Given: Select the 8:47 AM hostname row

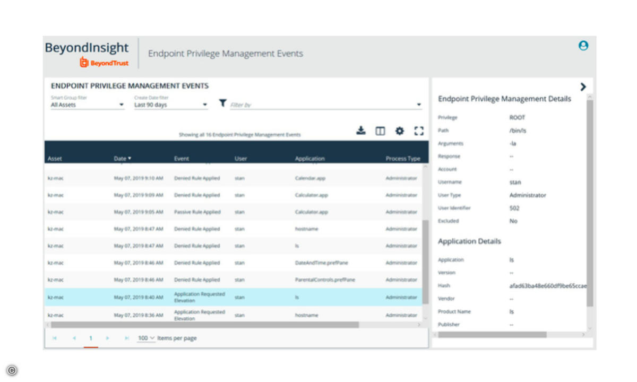Looking at the screenshot, I should click(233, 229).
